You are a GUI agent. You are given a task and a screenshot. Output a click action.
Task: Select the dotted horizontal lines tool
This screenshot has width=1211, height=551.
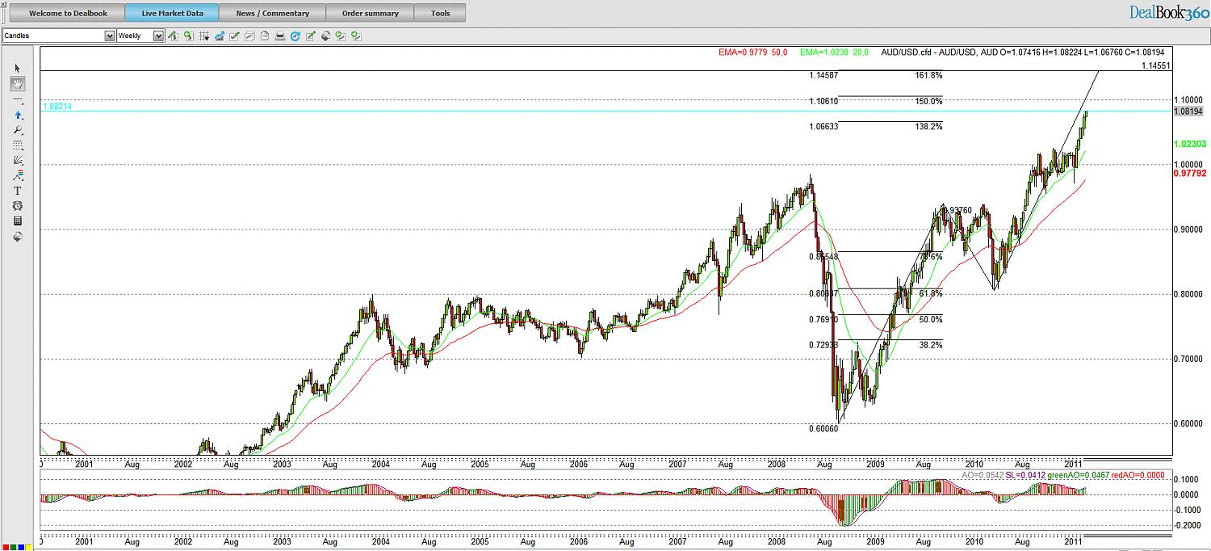pos(18,145)
